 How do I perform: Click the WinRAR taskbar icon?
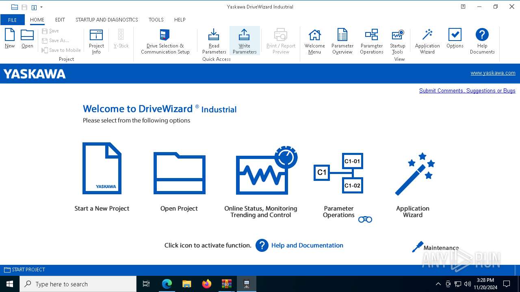click(227, 284)
